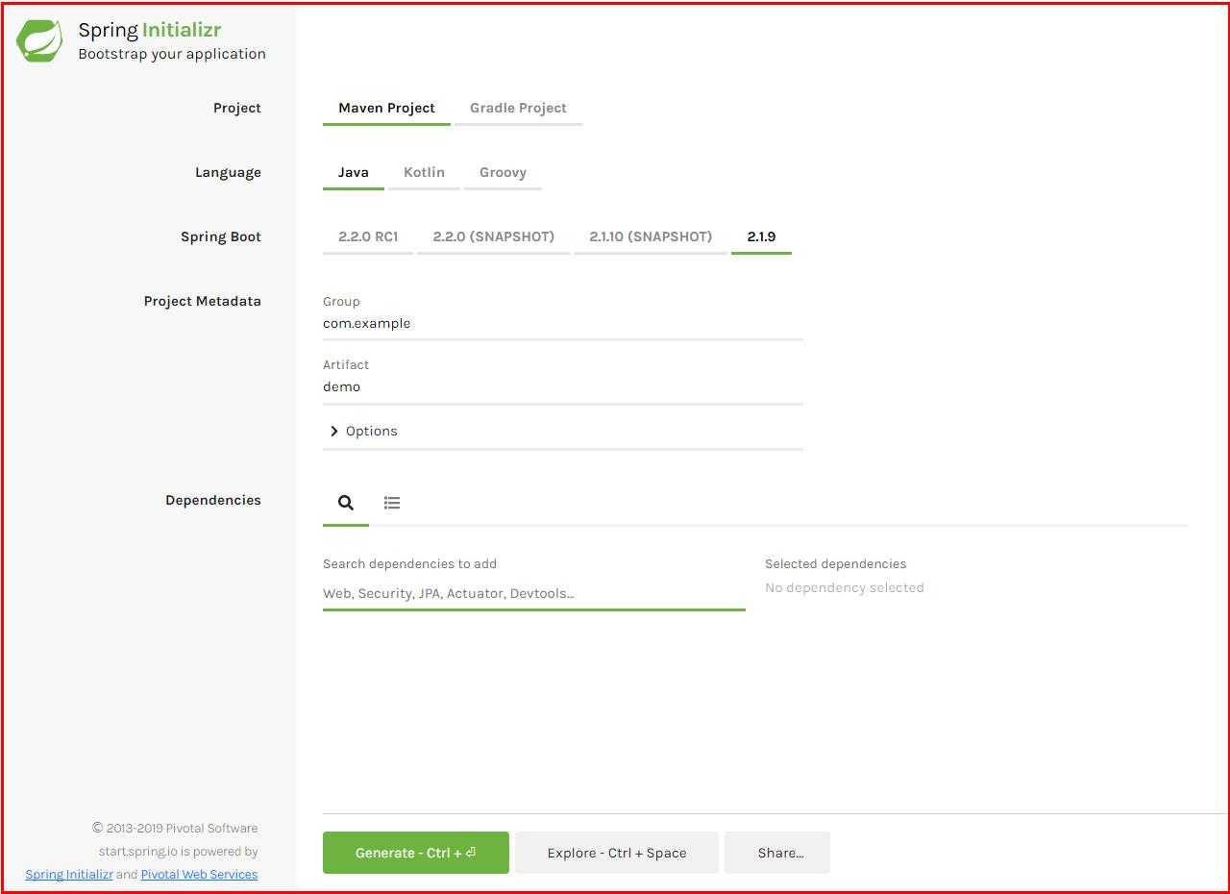This screenshot has height=894, width=1230.
Task: Select Maven Project option
Action: [x=386, y=108]
